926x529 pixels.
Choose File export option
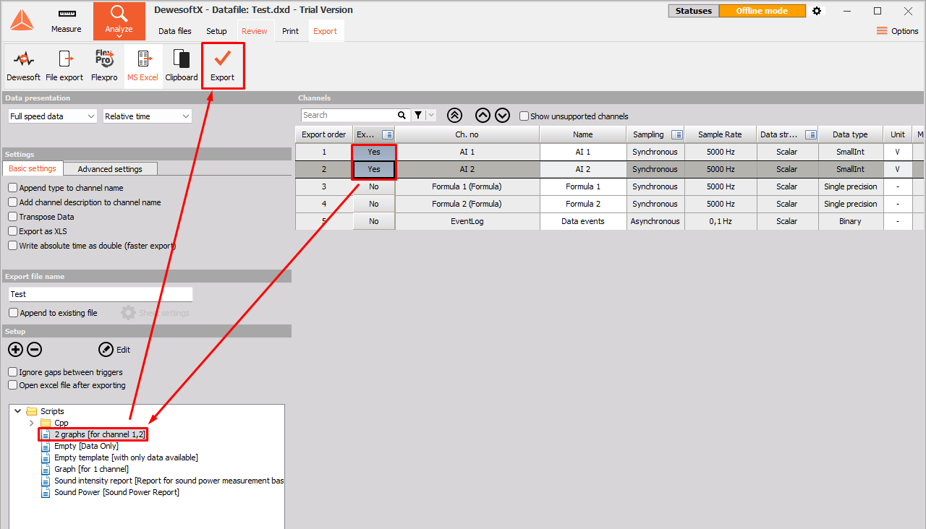click(x=64, y=66)
